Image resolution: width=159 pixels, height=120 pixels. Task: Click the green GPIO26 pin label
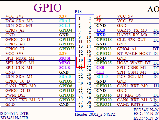click(67, 100)
